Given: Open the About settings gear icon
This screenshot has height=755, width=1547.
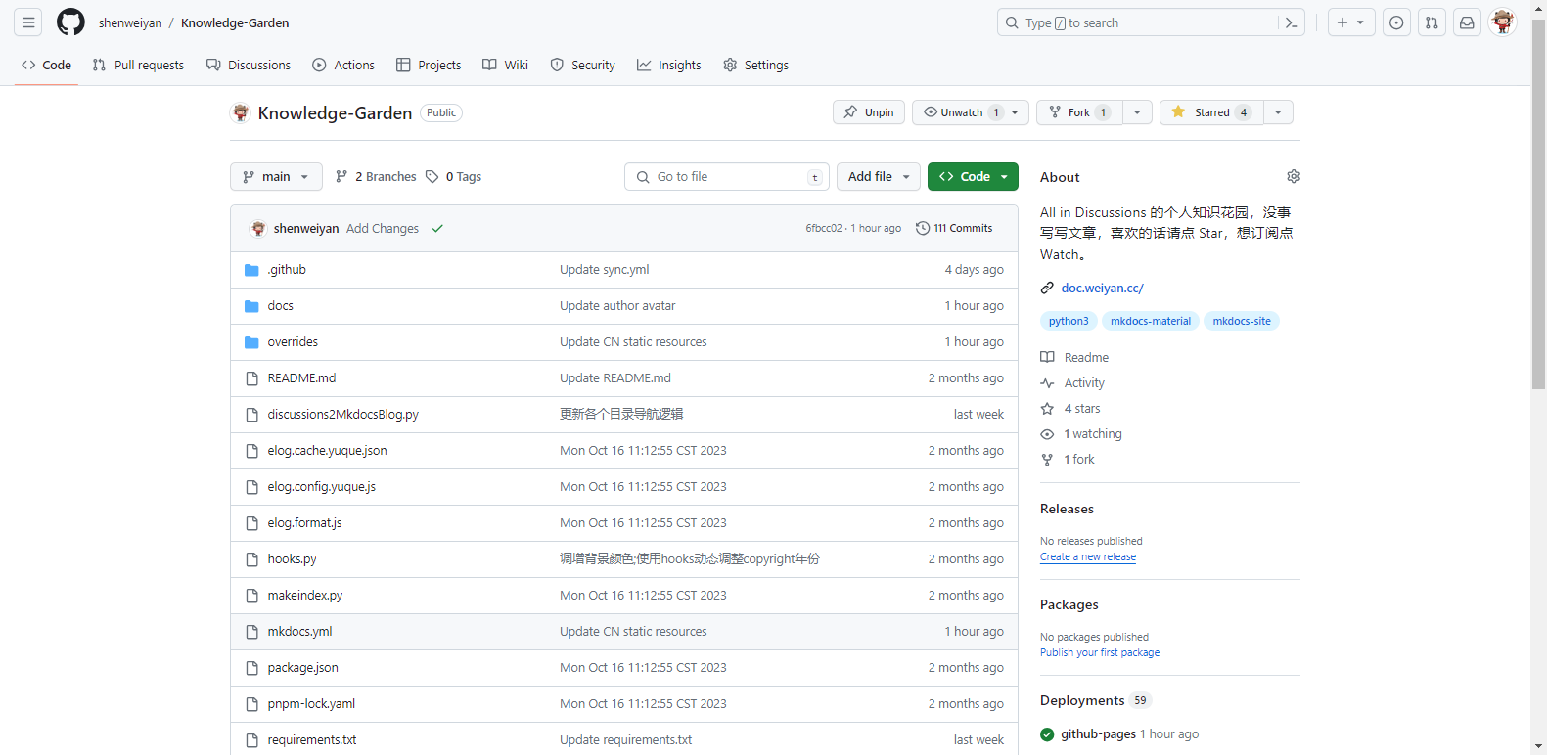Looking at the screenshot, I should click(1294, 176).
